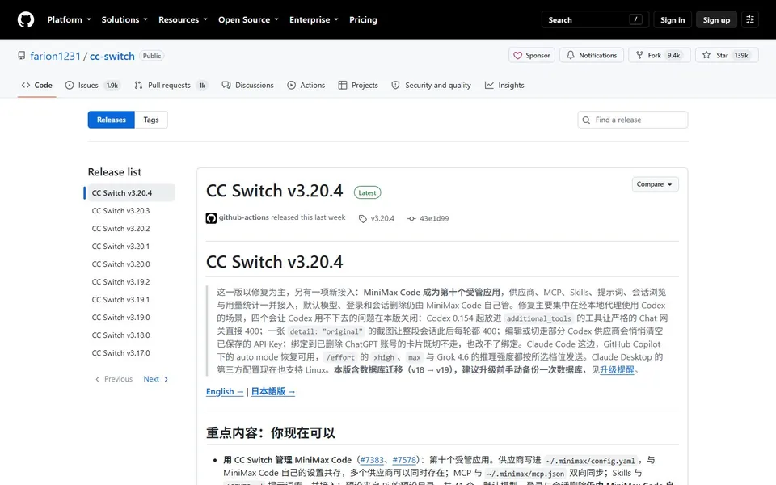Open the 日本語版 release notes link

click(x=272, y=391)
